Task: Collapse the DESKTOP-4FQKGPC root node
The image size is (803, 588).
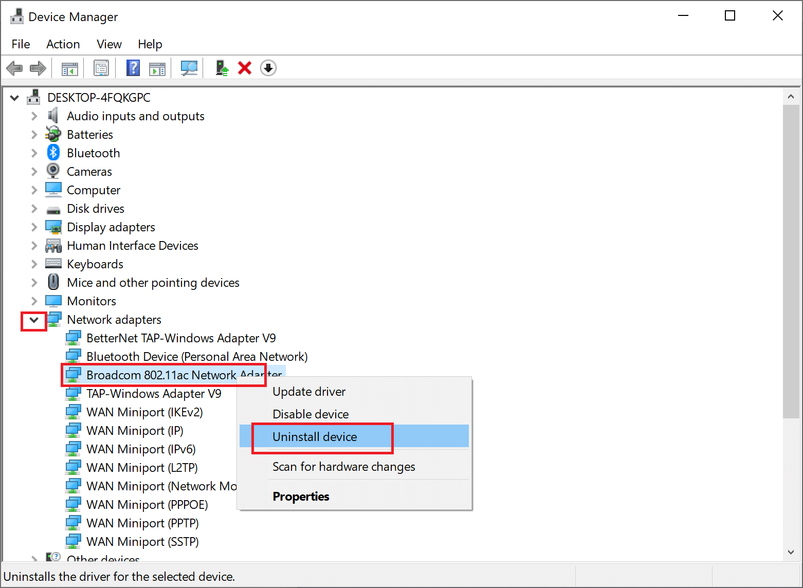Action: click(x=14, y=98)
